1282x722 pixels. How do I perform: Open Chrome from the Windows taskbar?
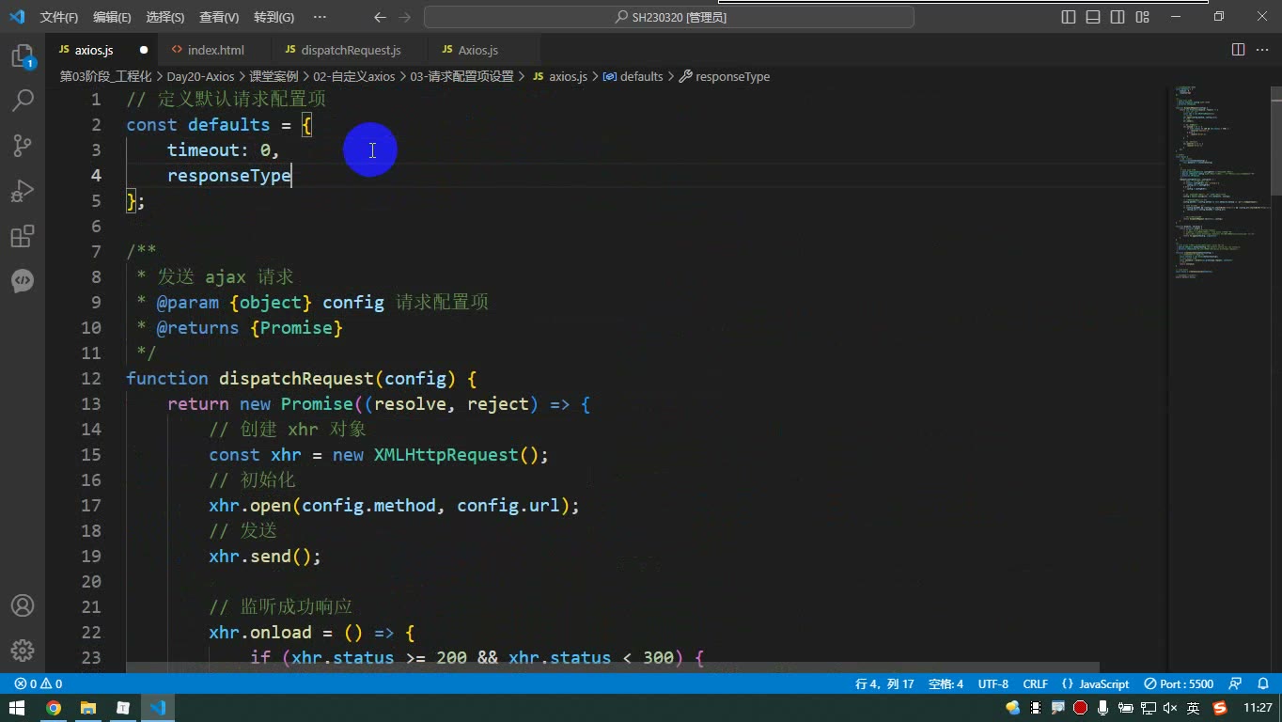tap(54, 708)
